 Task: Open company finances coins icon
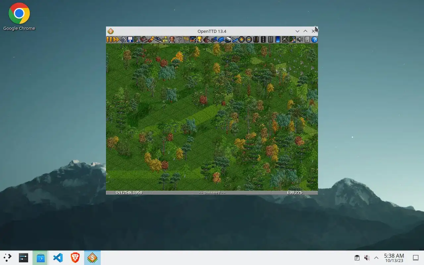pyautogui.click(x=165, y=40)
